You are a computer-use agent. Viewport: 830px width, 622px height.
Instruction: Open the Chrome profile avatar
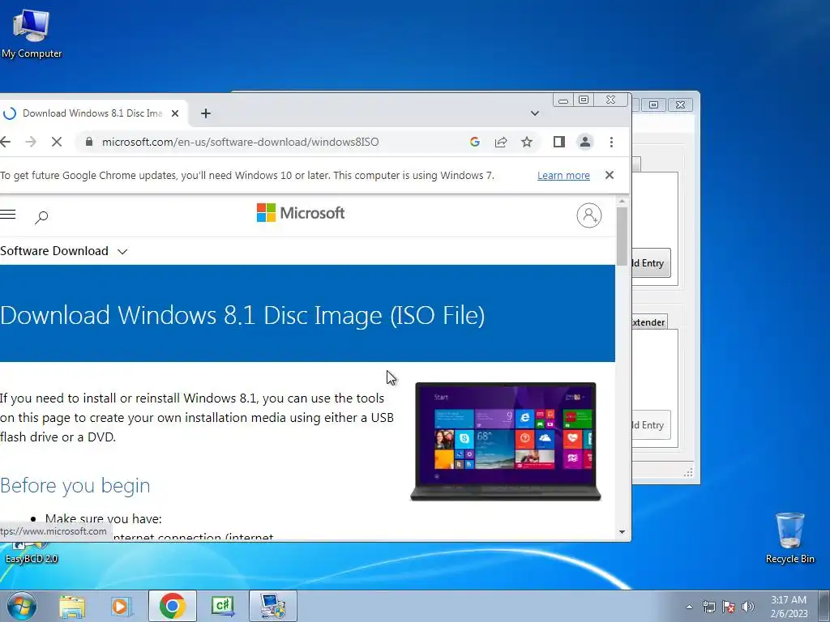[x=585, y=142]
